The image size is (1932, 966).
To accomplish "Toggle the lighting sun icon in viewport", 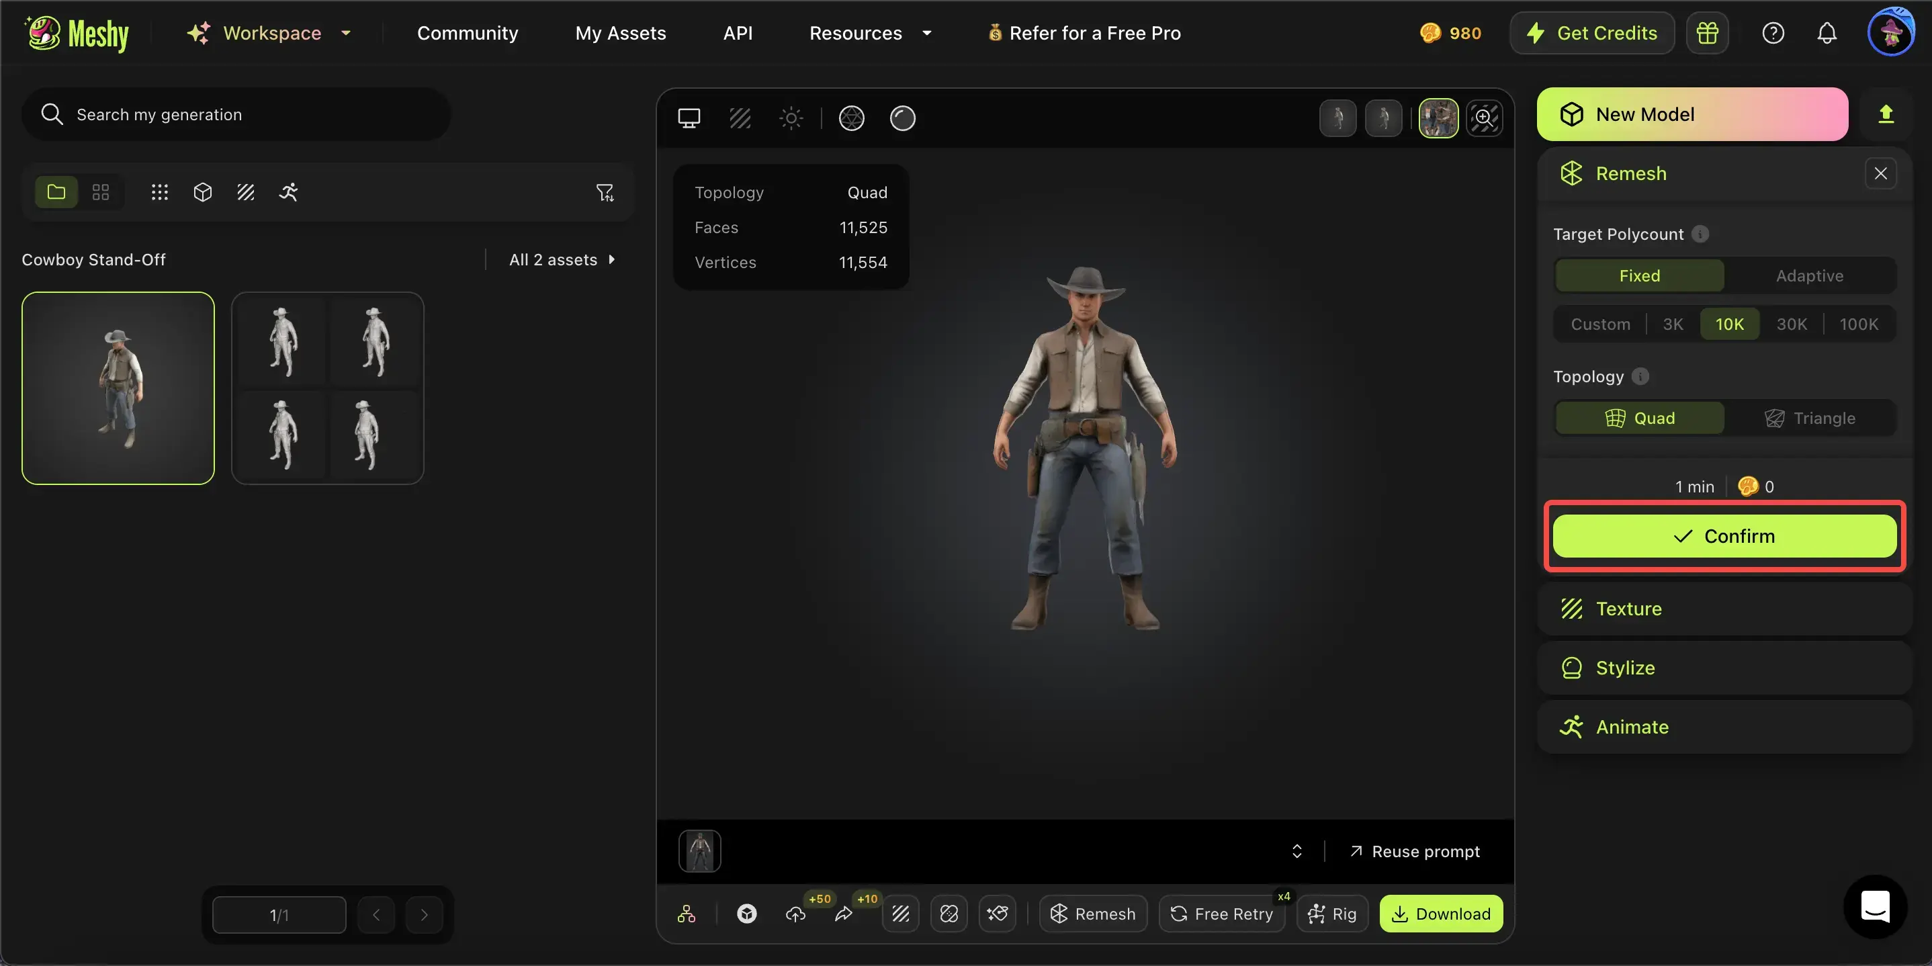I will click(x=791, y=118).
